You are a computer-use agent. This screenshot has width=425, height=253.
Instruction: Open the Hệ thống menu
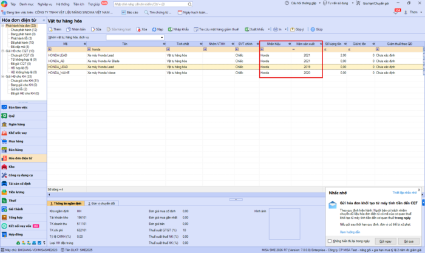pos(63,4)
